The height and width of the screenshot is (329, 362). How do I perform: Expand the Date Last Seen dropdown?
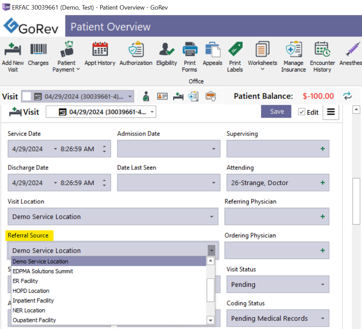pyautogui.click(x=214, y=183)
